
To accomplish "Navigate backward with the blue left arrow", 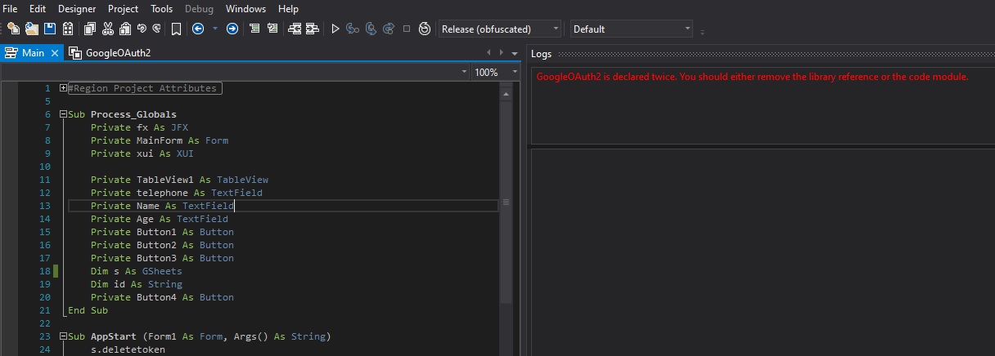I will point(198,29).
